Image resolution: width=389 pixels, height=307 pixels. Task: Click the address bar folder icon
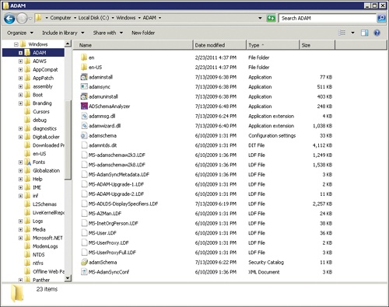point(38,18)
